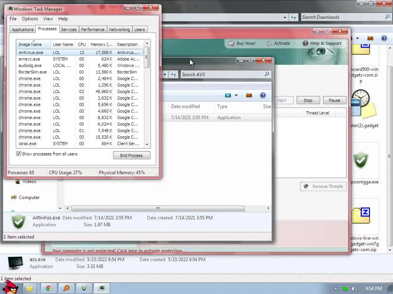393x294 pixels.
Task: Switch to the Applications tab
Action: pos(23,29)
